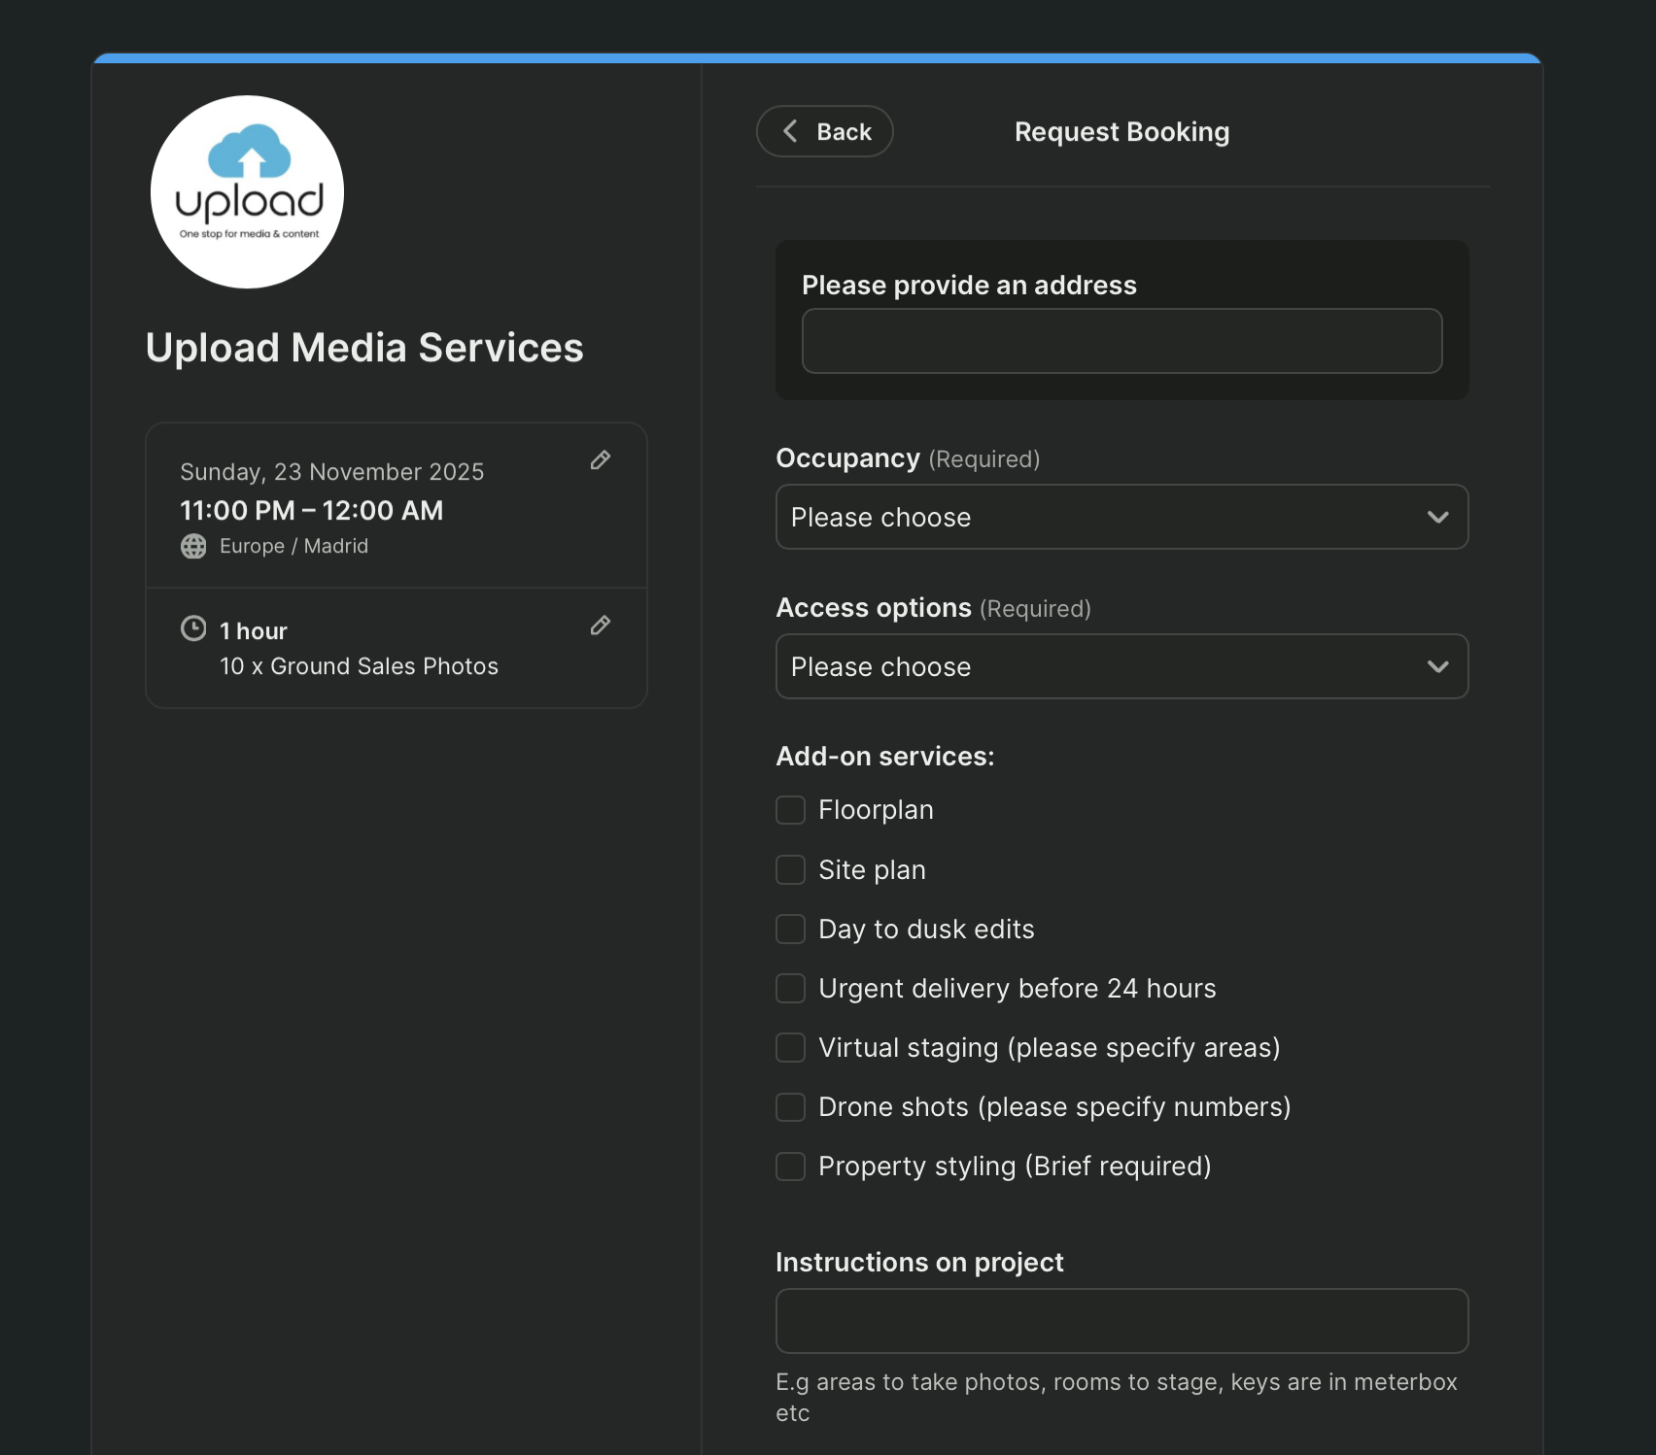1656x1455 pixels.
Task: Click the pencil icon beside 1 hour duration
Action: [x=601, y=626]
